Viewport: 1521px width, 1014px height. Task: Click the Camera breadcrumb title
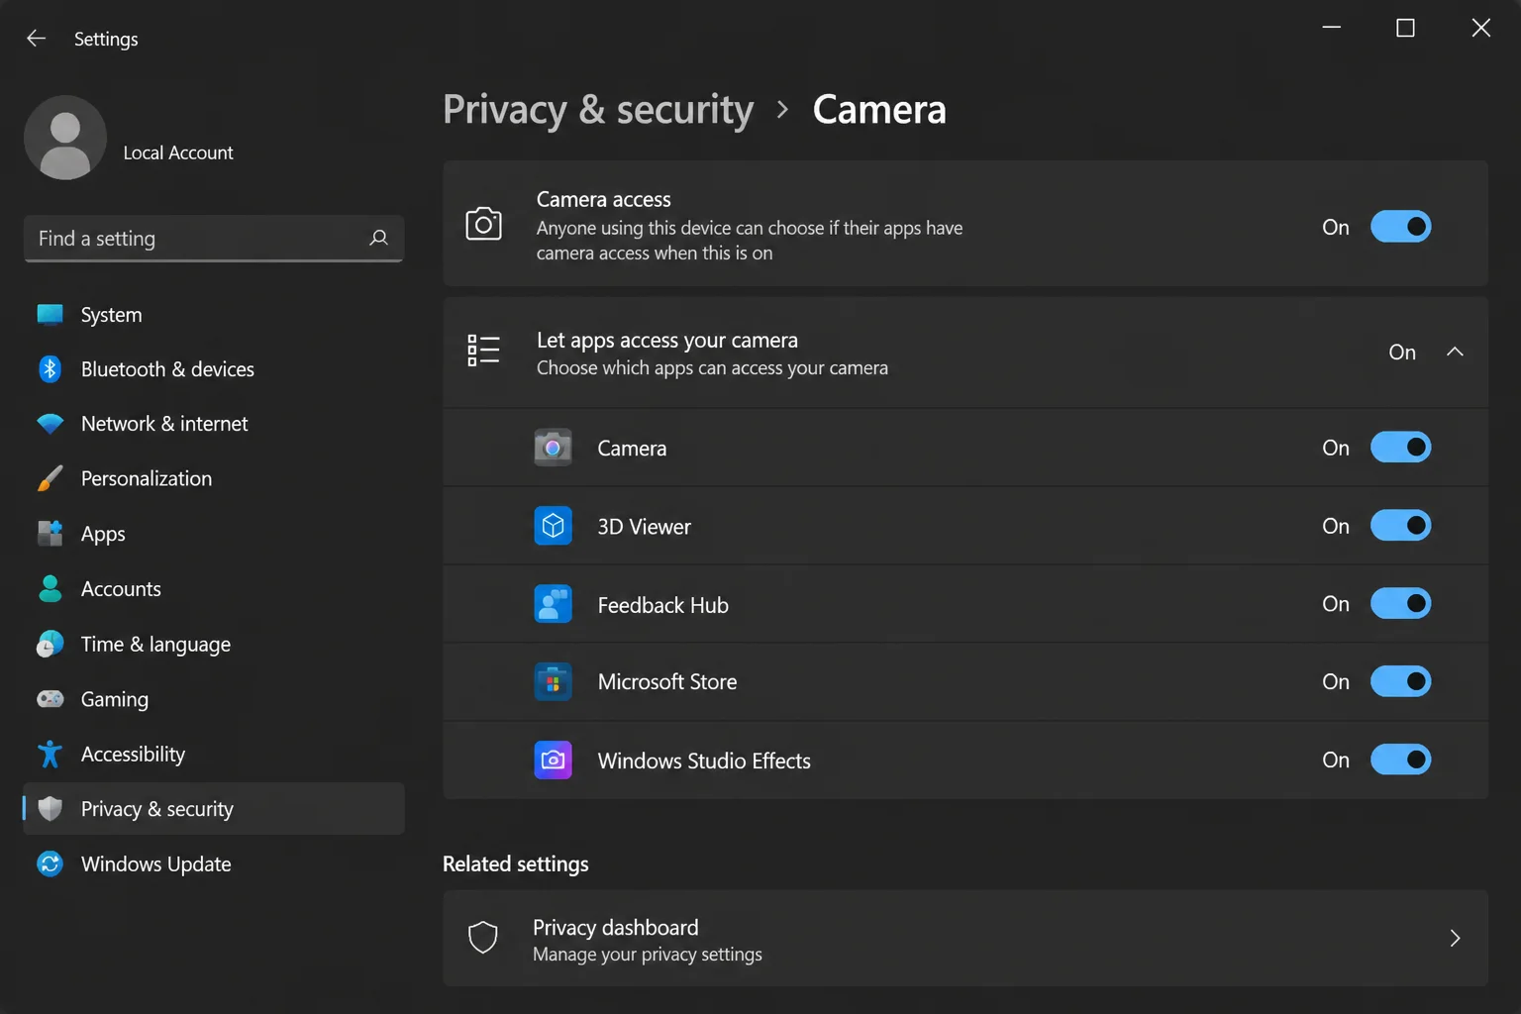(x=879, y=109)
